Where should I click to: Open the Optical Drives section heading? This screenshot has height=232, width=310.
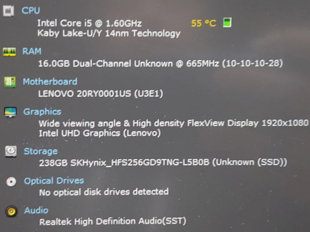point(54,181)
